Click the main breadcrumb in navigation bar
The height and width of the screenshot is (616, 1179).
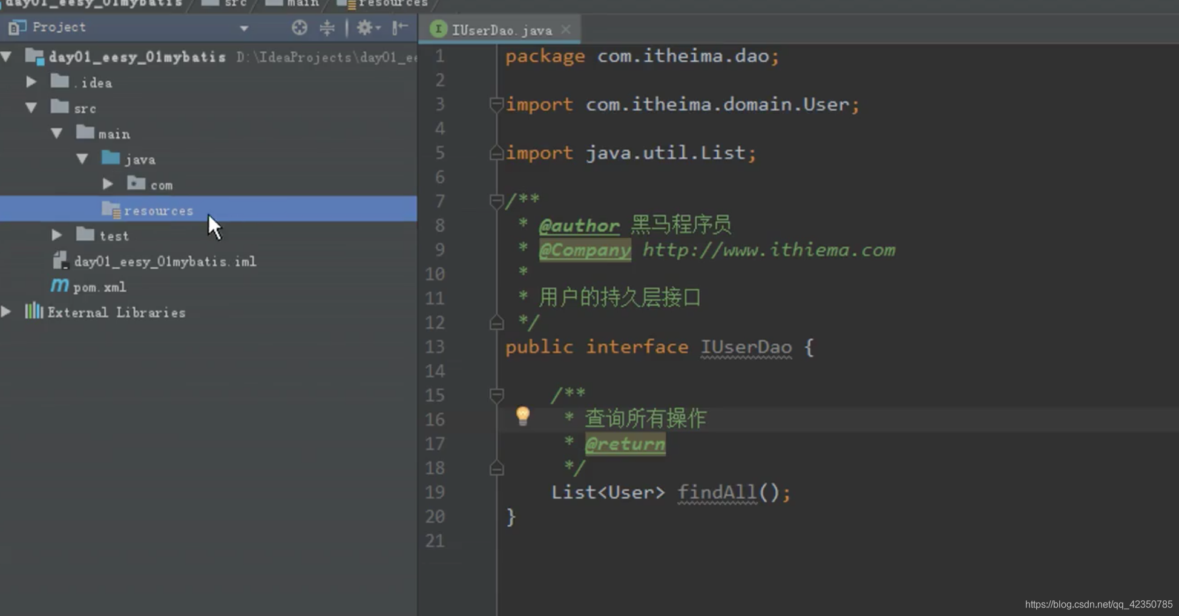coord(293,3)
